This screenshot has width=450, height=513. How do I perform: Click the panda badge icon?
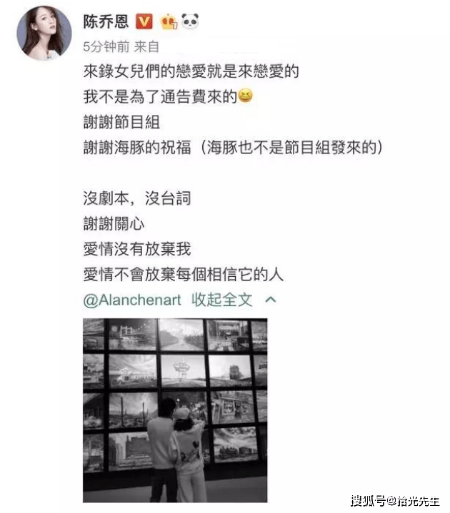pyautogui.click(x=190, y=21)
